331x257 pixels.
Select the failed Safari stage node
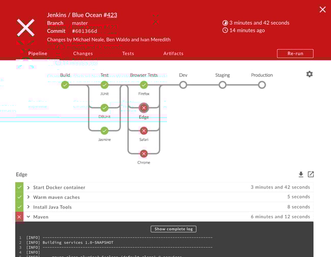[x=144, y=131]
